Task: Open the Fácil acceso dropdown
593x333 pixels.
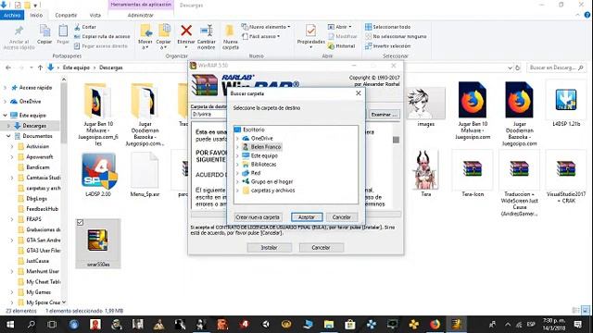Action: point(261,37)
